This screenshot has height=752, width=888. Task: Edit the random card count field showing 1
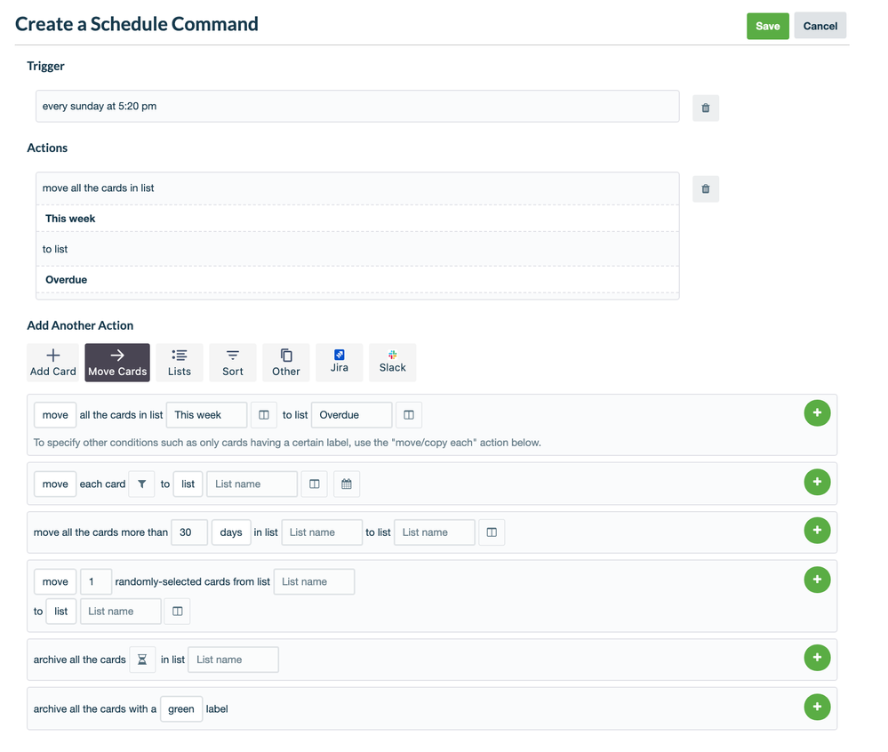click(x=96, y=581)
